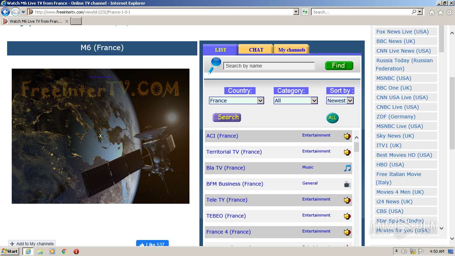Click the Start button
Viewport: 455px width, 256px height.
tap(10, 251)
